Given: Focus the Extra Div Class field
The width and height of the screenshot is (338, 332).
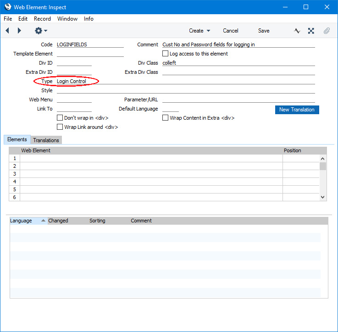Looking at the screenshot, I should (x=238, y=72).
